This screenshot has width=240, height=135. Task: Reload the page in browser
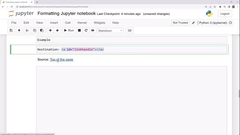click(x=12, y=7)
